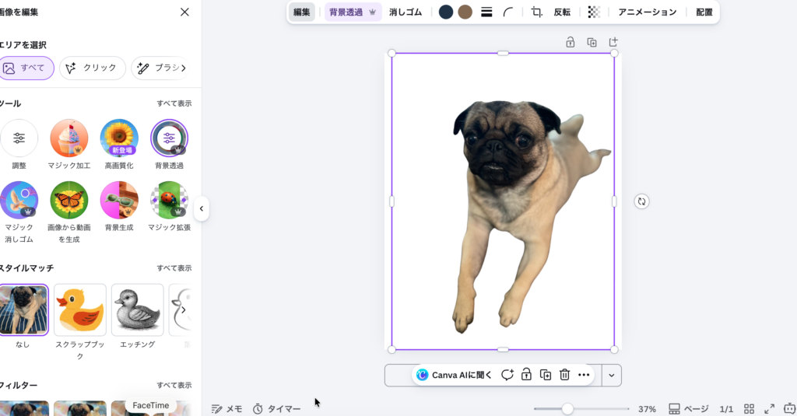Open the マジック消しゴム tool
Viewport: 797px width, 416px height.
pyautogui.click(x=19, y=200)
